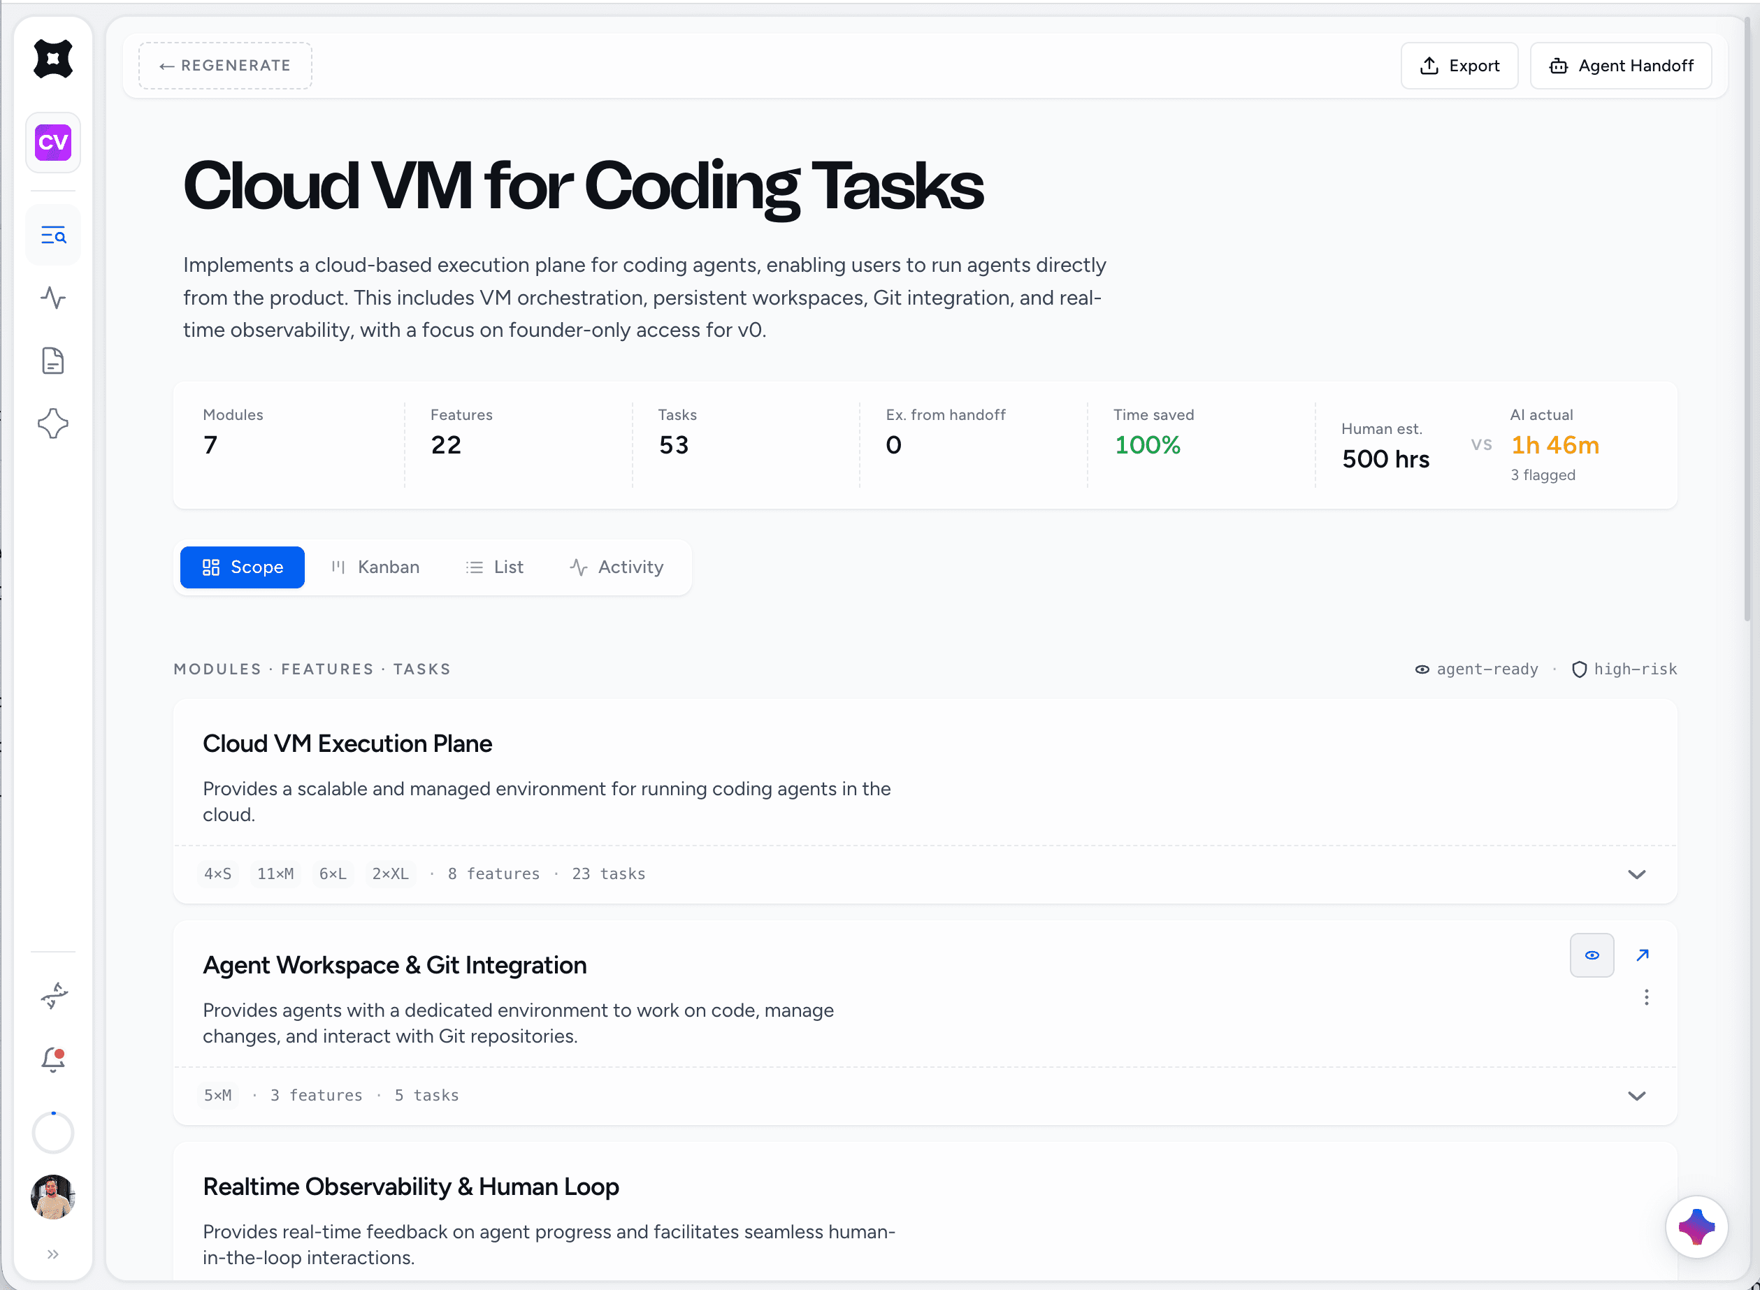
Task: Click the 6×L size chip
Action: click(333, 874)
